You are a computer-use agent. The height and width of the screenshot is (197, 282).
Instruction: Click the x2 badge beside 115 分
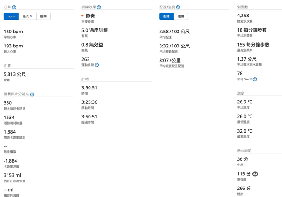click(255, 174)
